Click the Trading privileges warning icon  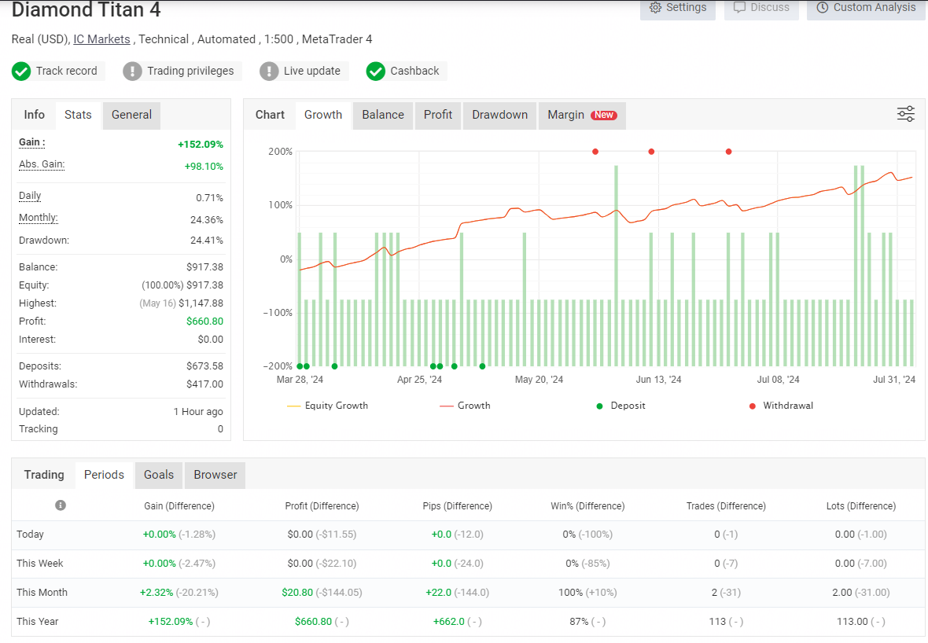132,72
